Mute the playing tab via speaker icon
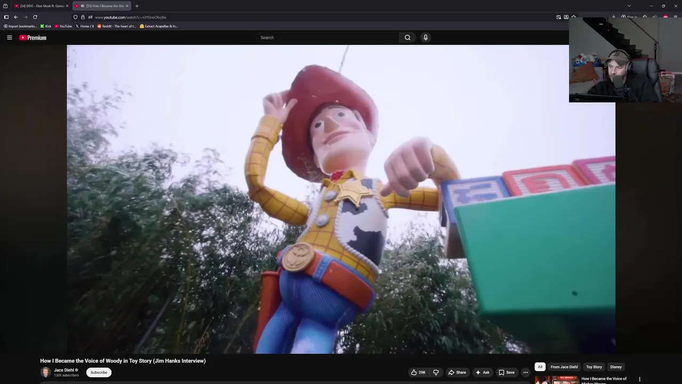The width and height of the screenshot is (682, 384). (x=82, y=6)
